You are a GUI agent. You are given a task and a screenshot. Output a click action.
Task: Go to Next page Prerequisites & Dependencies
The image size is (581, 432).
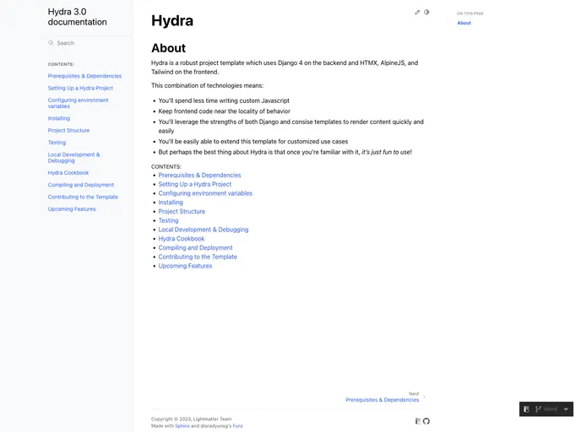coord(382,400)
